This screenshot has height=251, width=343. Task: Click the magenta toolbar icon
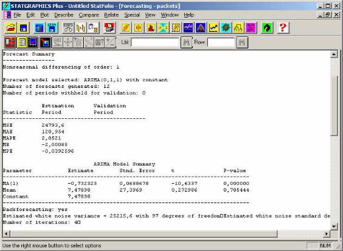251,28
